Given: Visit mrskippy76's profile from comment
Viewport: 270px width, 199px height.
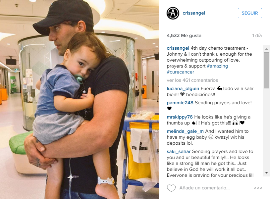Looking at the screenshot, I should tap(180, 117).
